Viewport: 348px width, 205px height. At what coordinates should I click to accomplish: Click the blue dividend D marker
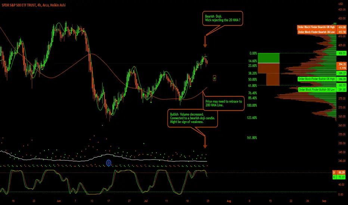click(x=109, y=163)
